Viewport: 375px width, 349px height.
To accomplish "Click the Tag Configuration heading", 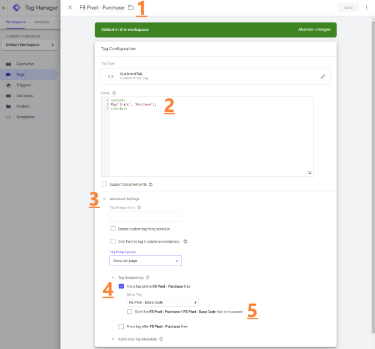I will tap(118, 49).
